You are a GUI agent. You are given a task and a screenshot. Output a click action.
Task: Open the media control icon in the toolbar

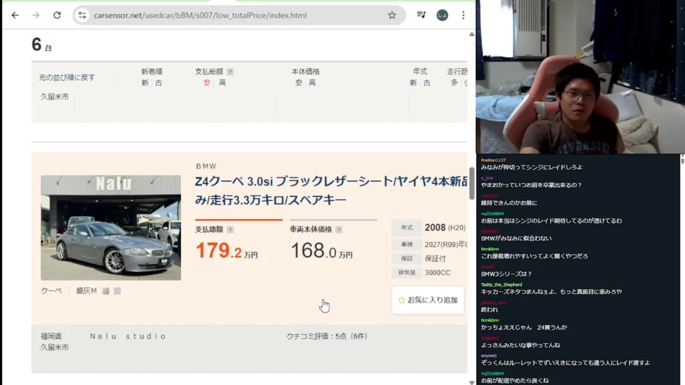point(421,15)
